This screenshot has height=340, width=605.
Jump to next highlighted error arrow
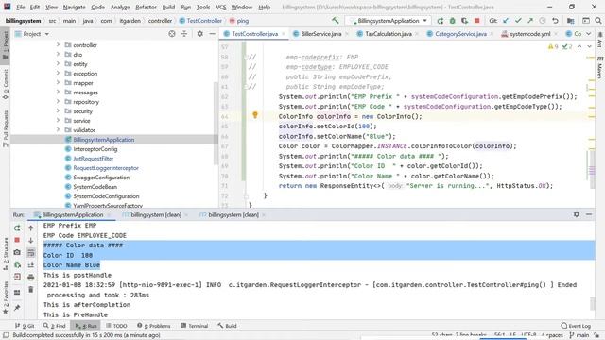pos(589,46)
